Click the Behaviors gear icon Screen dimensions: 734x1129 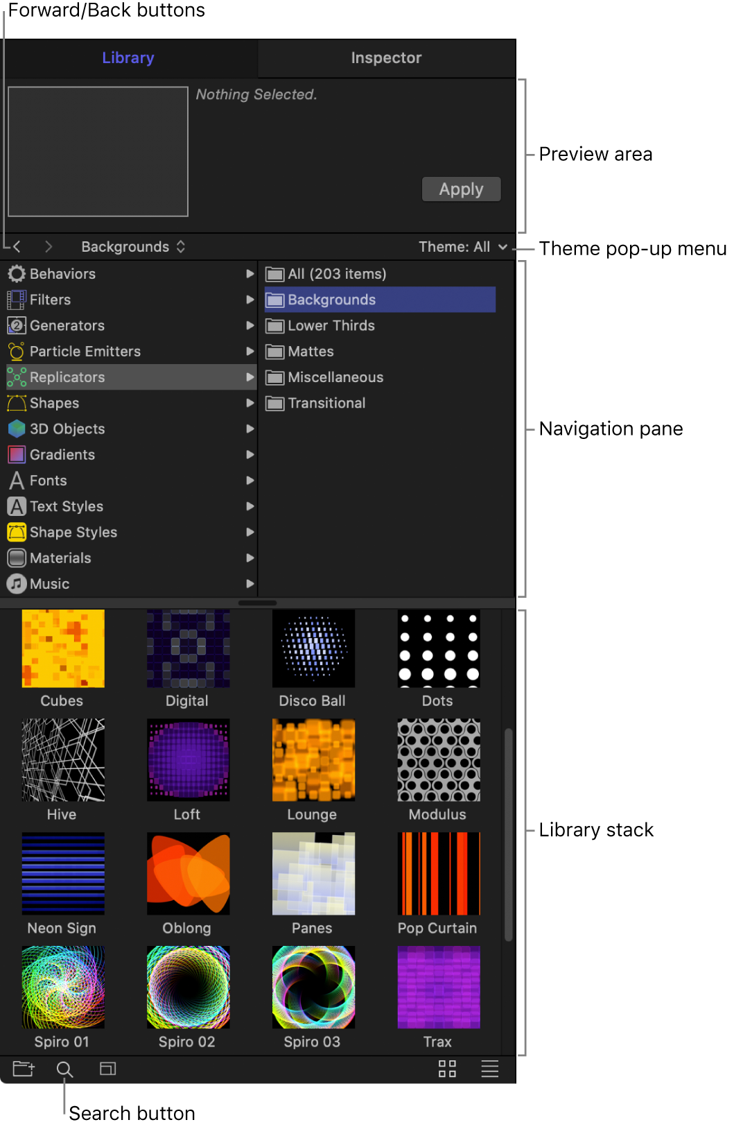[x=17, y=273]
